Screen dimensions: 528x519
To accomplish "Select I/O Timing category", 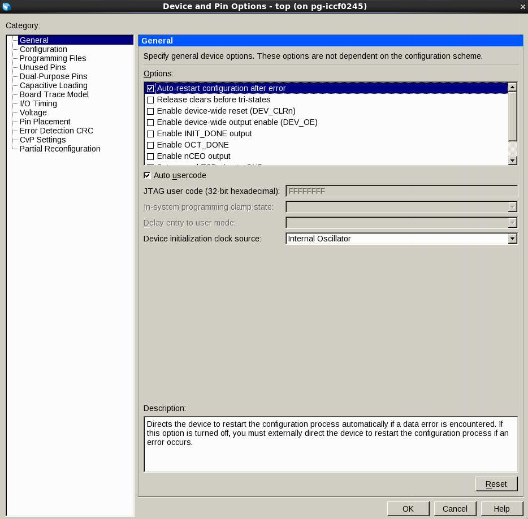I will (x=38, y=103).
